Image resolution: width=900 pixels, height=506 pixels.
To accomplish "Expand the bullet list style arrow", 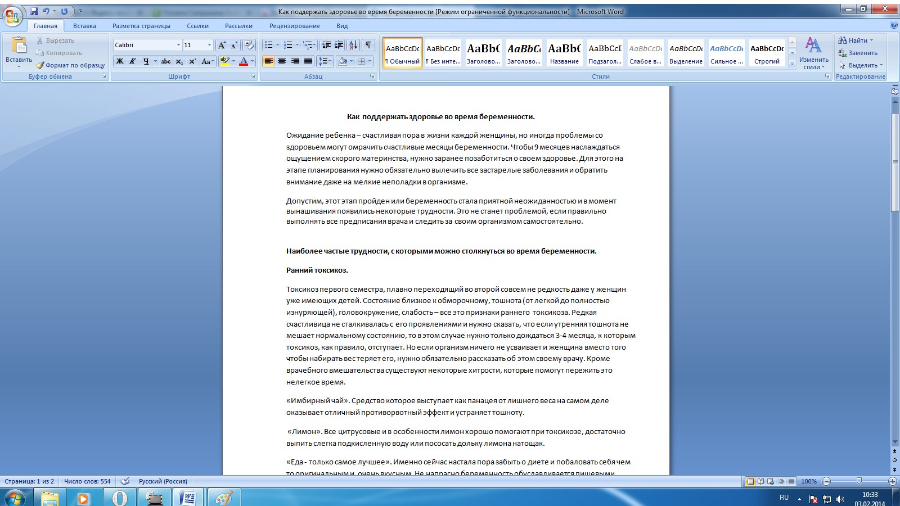I will (x=277, y=45).
